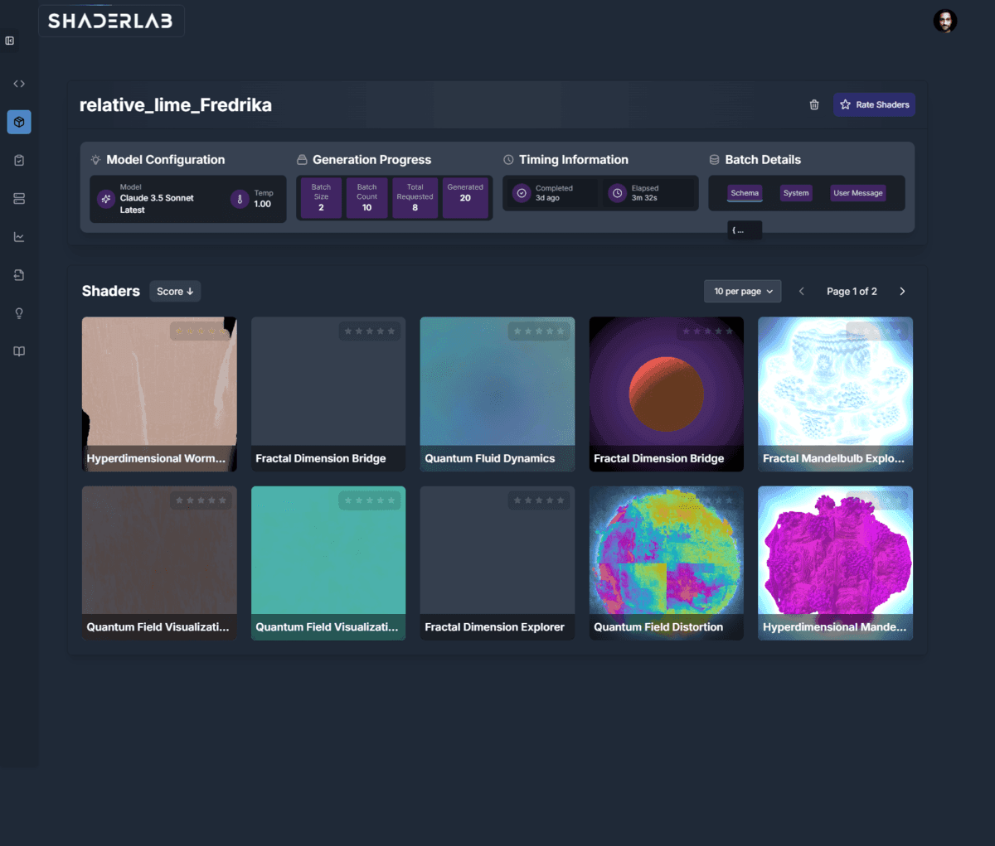
Task: Open the 10 per page dropdown
Action: click(742, 291)
